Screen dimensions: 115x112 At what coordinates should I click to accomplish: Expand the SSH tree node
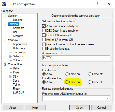pyautogui.click(x=10, y=77)
